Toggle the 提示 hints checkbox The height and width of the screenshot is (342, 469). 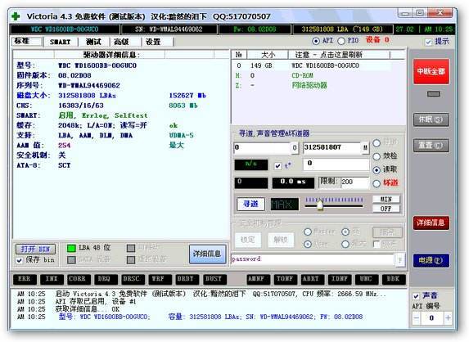coord(429,42)
